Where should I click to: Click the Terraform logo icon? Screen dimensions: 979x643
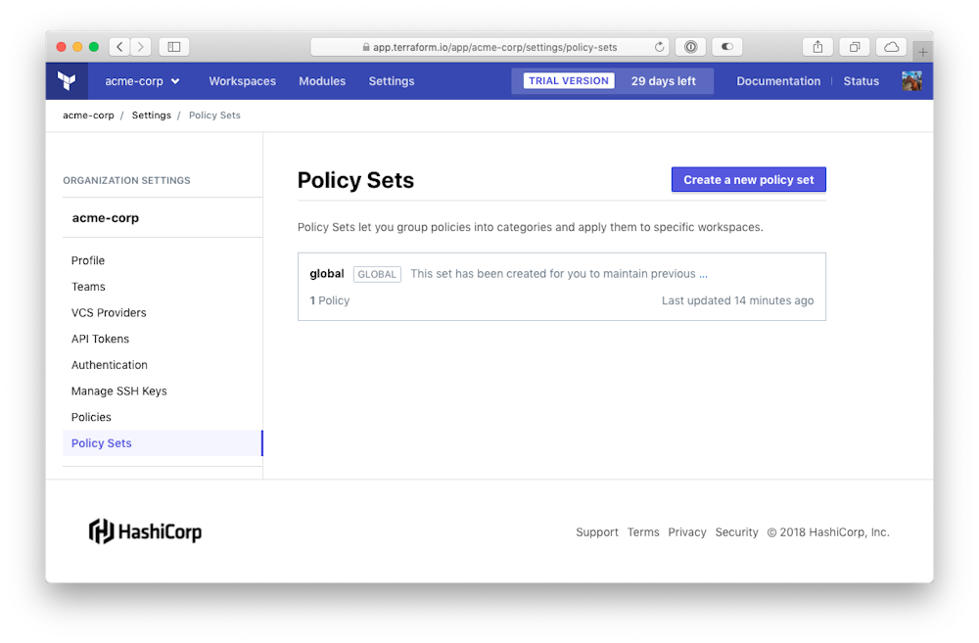point(67,80)
